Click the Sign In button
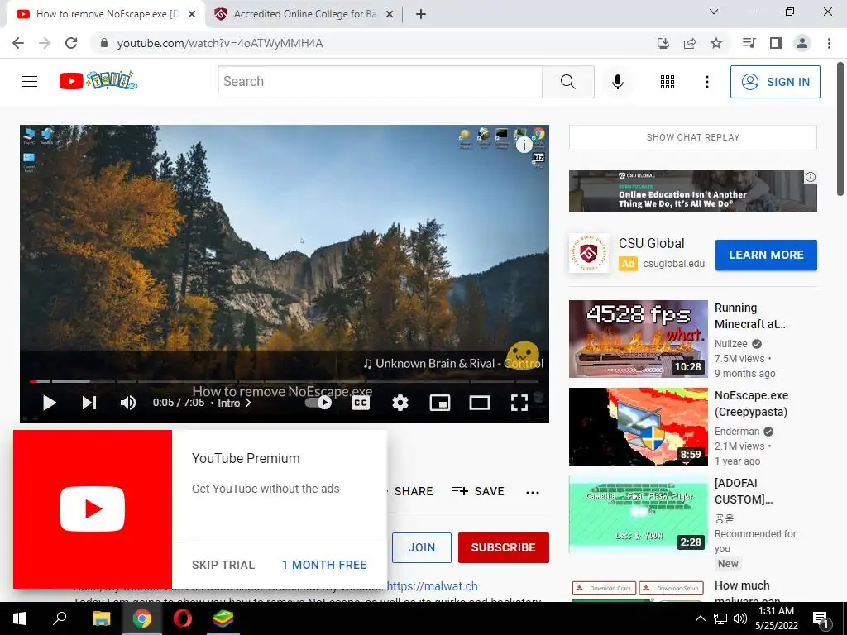 pyautogui.click(x=775, y=82)
